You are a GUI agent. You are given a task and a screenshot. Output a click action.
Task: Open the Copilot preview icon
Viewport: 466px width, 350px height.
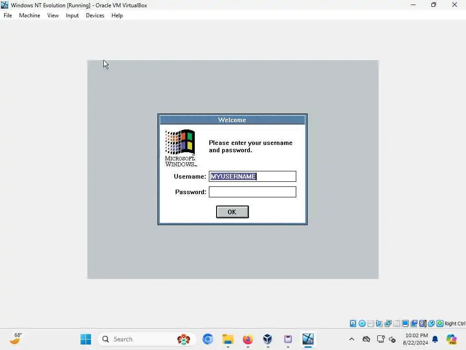(451, 339)
